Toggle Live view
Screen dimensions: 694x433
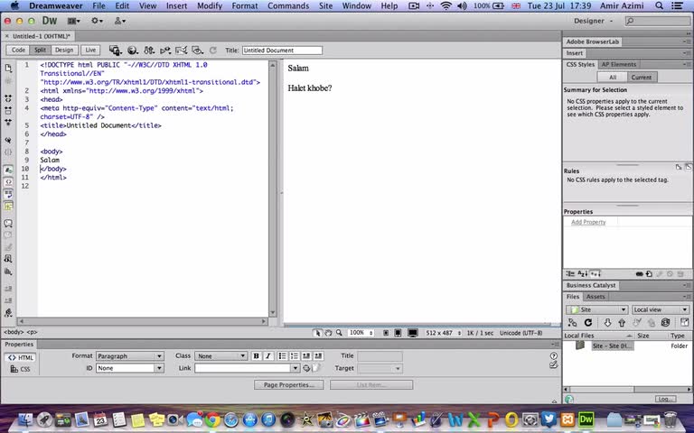(90, 50)
